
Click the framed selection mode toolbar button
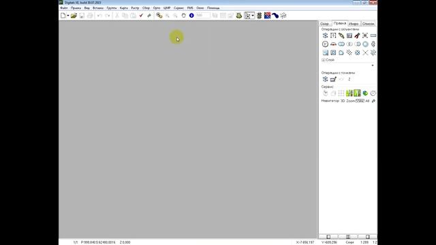tap(247, 16)
